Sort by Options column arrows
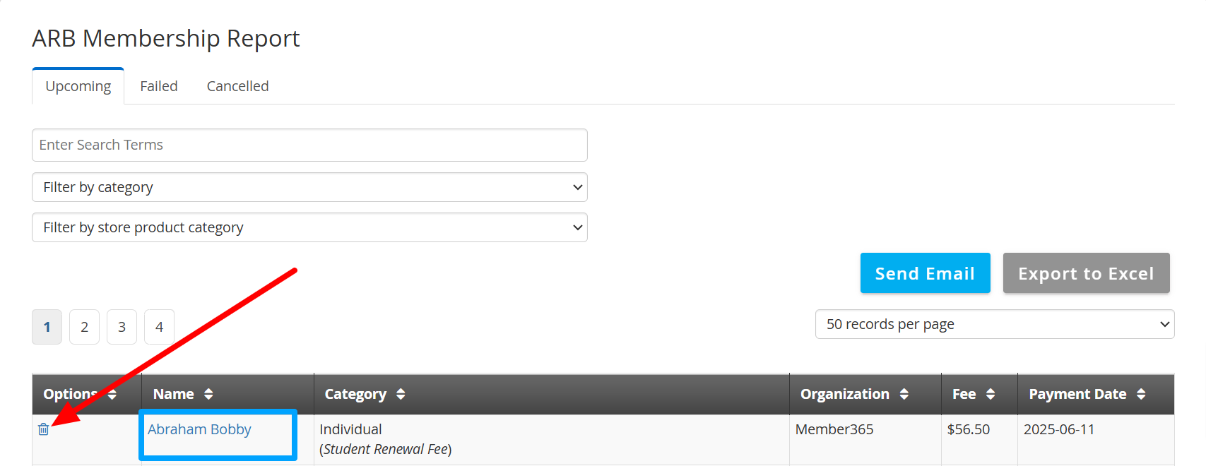Image resolution: width=1206 pixels, height=466 pixels. [x=112, y=394]
